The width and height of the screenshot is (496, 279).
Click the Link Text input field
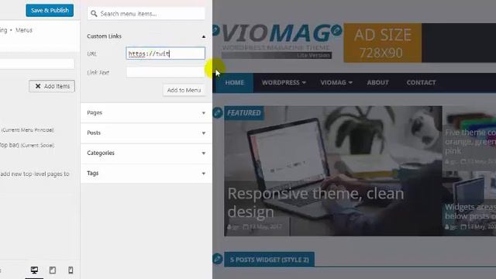[x=165, y=72]
